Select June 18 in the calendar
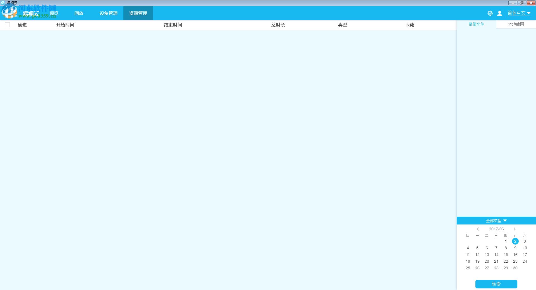 (468, 261)
